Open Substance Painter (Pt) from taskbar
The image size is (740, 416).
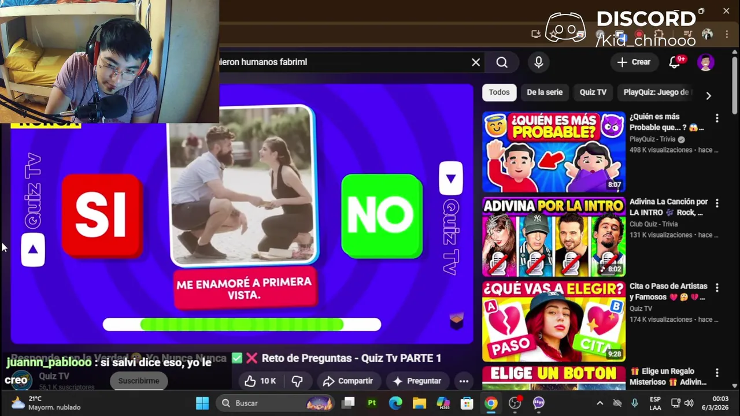[x=372, y=403]
